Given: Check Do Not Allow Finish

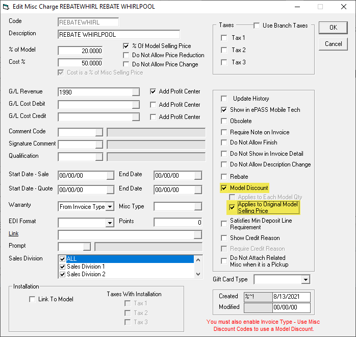Looking at the screenshot, I should click(224, 142).
